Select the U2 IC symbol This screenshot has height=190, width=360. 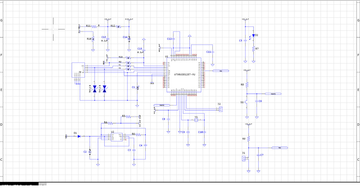pyautogui.click(x=117, y=137)
